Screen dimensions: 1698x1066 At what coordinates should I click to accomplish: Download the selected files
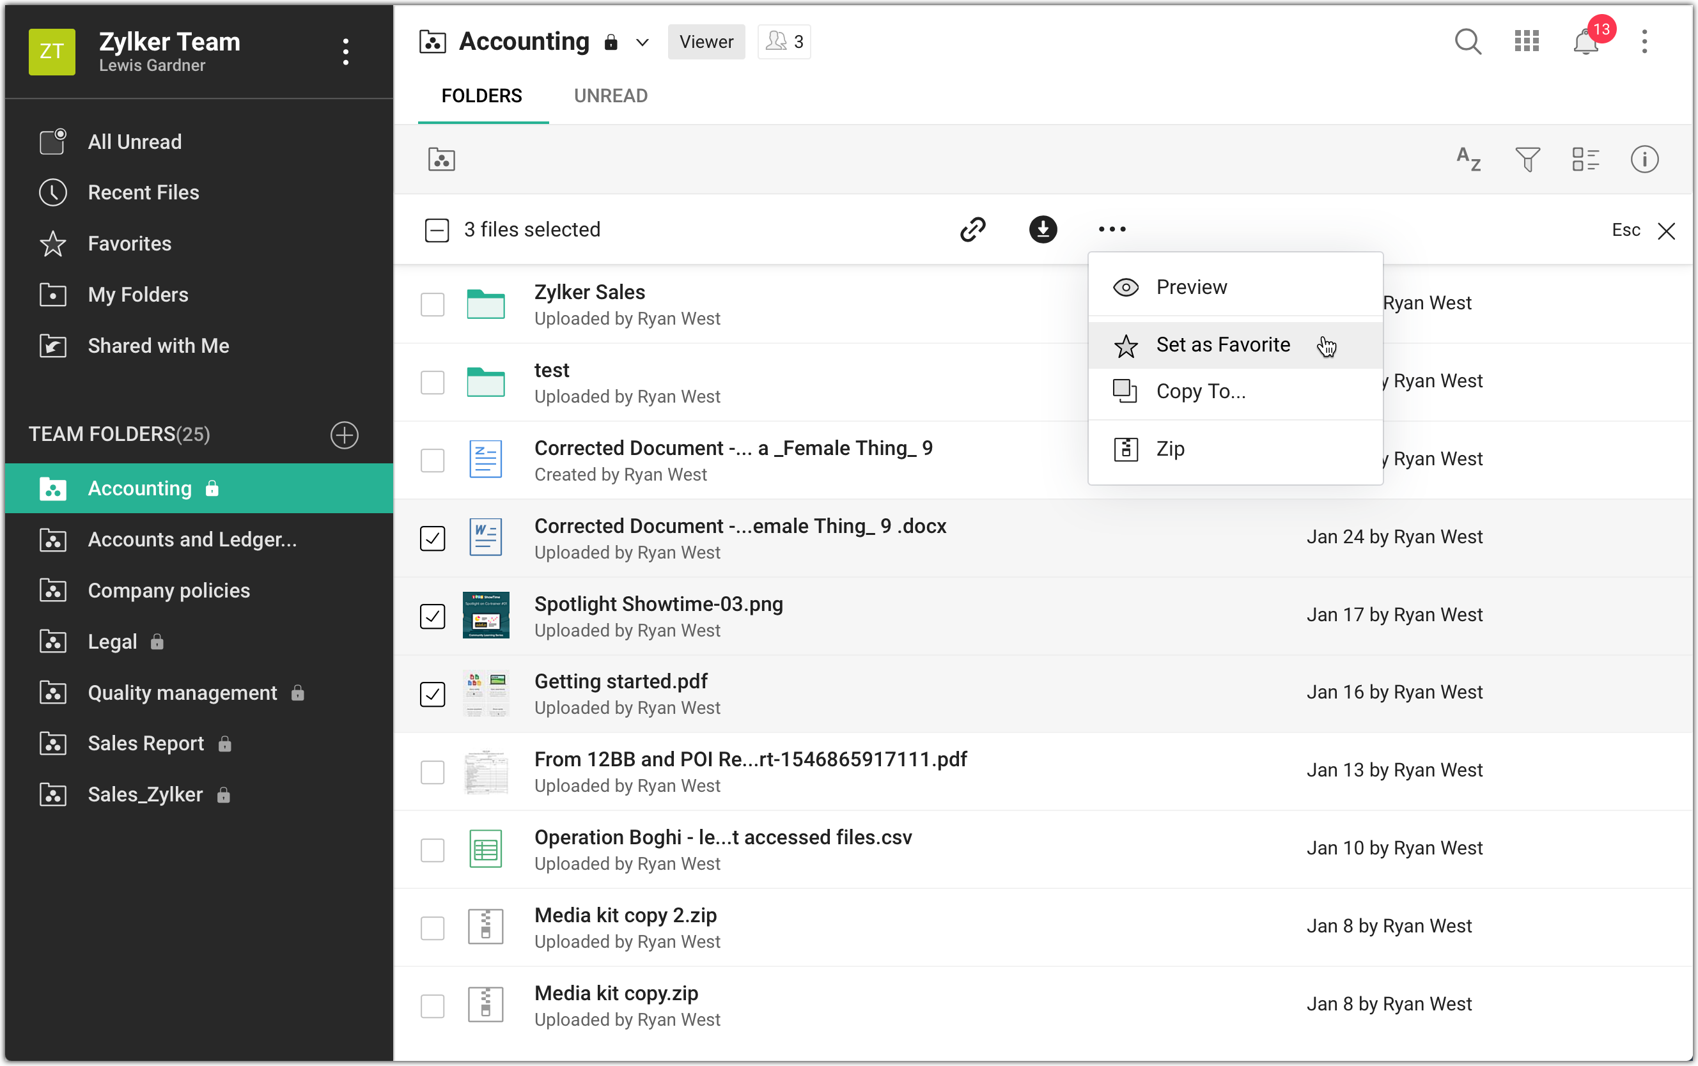click(x=1042, y=229)
